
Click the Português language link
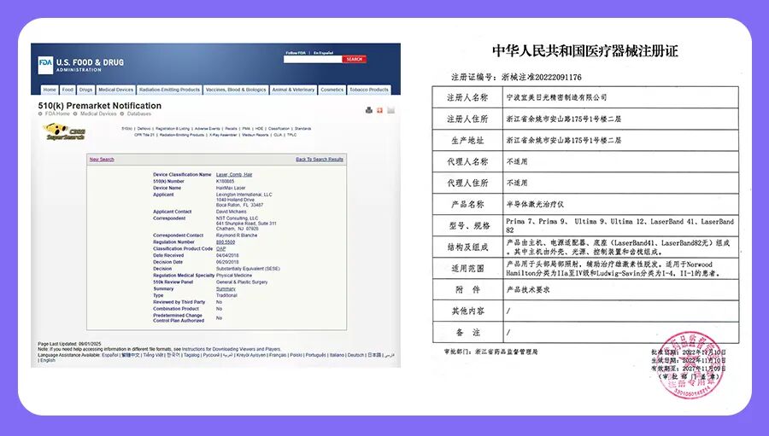316,355
